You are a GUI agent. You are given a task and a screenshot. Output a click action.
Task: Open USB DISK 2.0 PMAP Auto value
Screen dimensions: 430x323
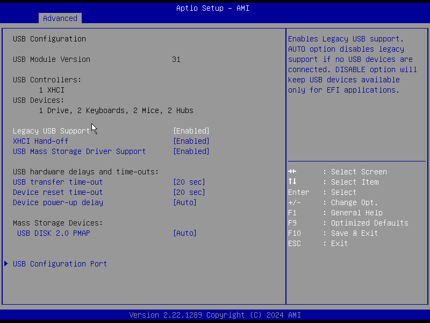(185, 233)
